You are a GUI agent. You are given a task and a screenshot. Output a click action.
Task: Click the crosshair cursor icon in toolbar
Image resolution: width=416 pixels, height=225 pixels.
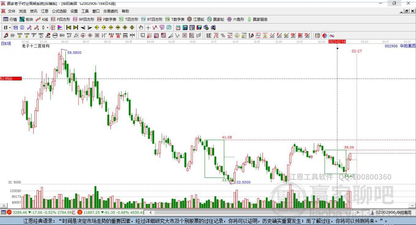pos(148,28)
